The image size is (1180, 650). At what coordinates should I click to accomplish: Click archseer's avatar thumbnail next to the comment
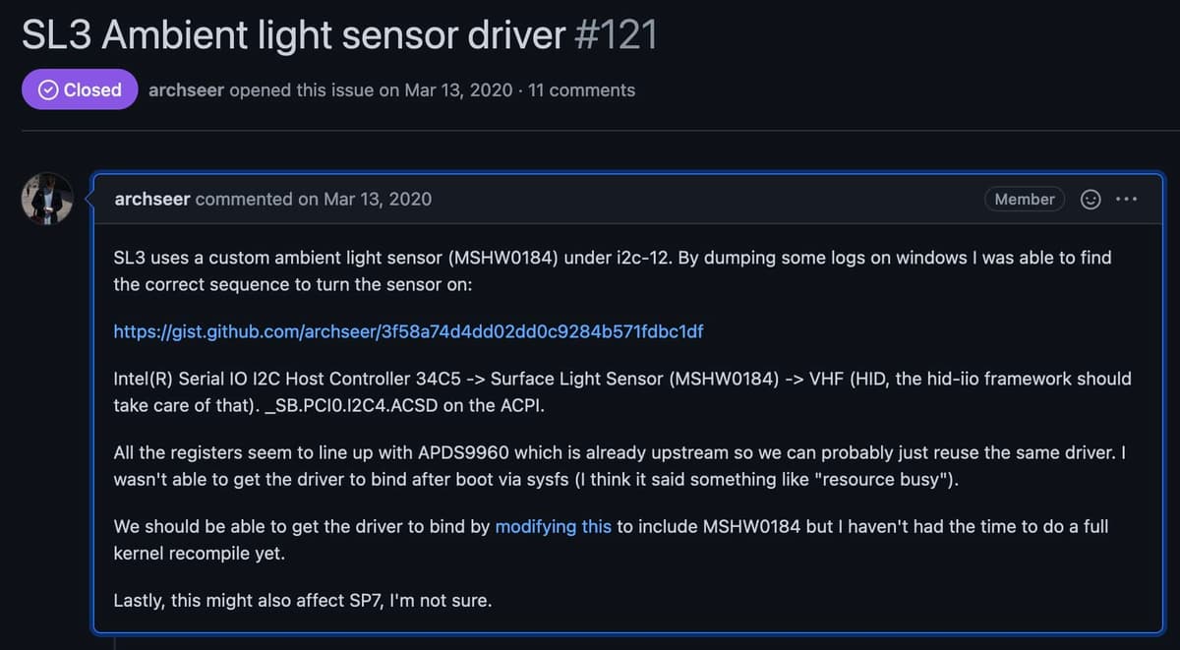pyautogui.click(x=46, y=198)
